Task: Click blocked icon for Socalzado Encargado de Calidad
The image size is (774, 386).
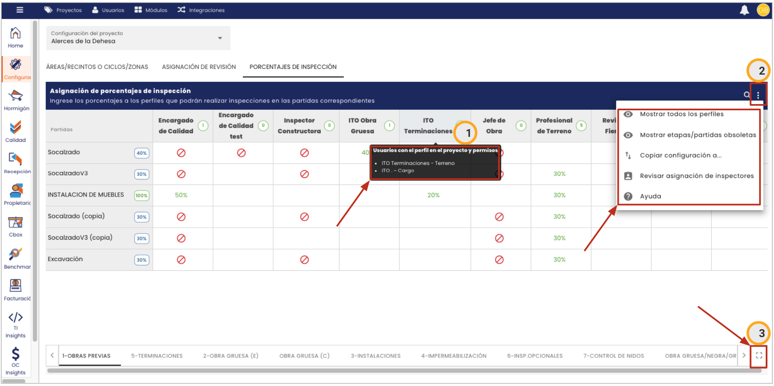Action: [x=181, y=153]
